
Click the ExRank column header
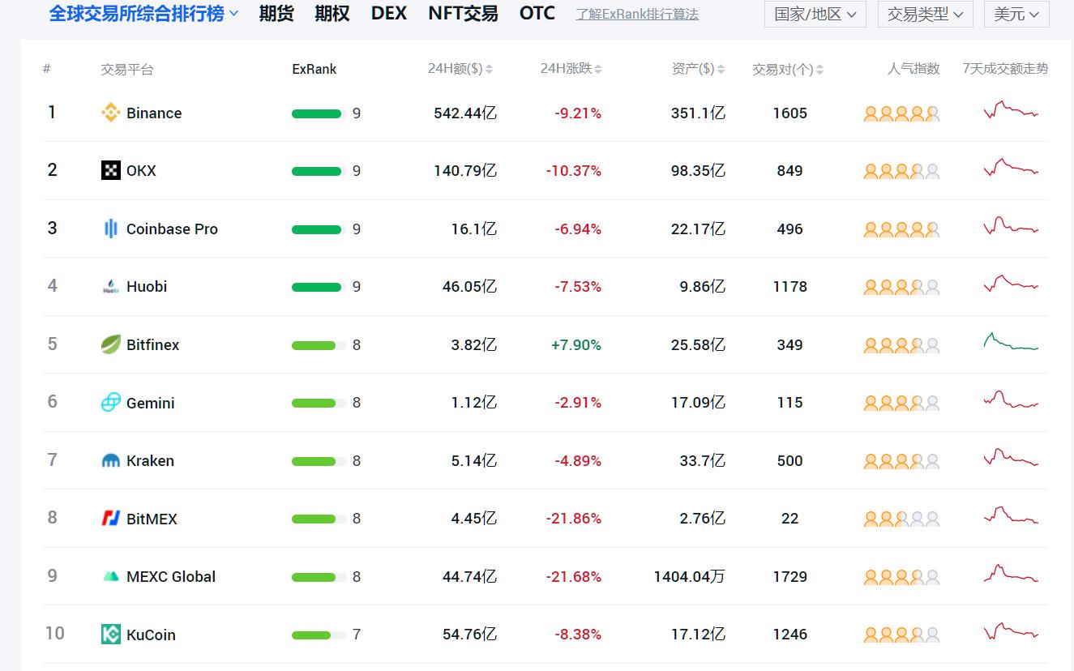314,69
